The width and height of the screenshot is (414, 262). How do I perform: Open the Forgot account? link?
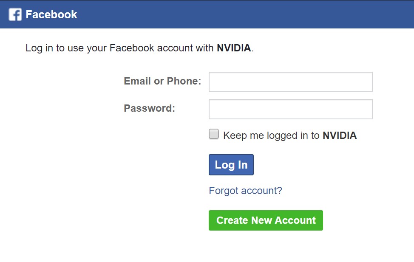[x=245, y=191]
